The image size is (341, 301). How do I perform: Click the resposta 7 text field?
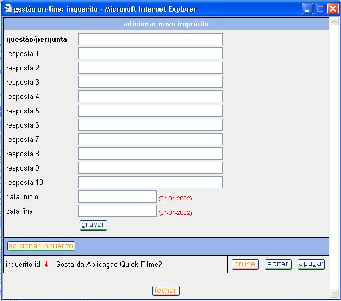click(x=150, y=139)
